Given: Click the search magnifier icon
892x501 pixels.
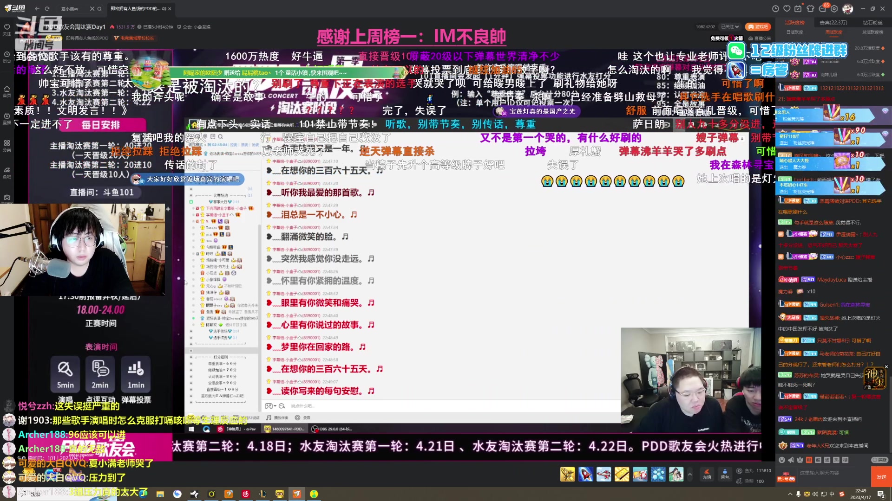Looking at the screenshot, I should (x=99, y=8).
